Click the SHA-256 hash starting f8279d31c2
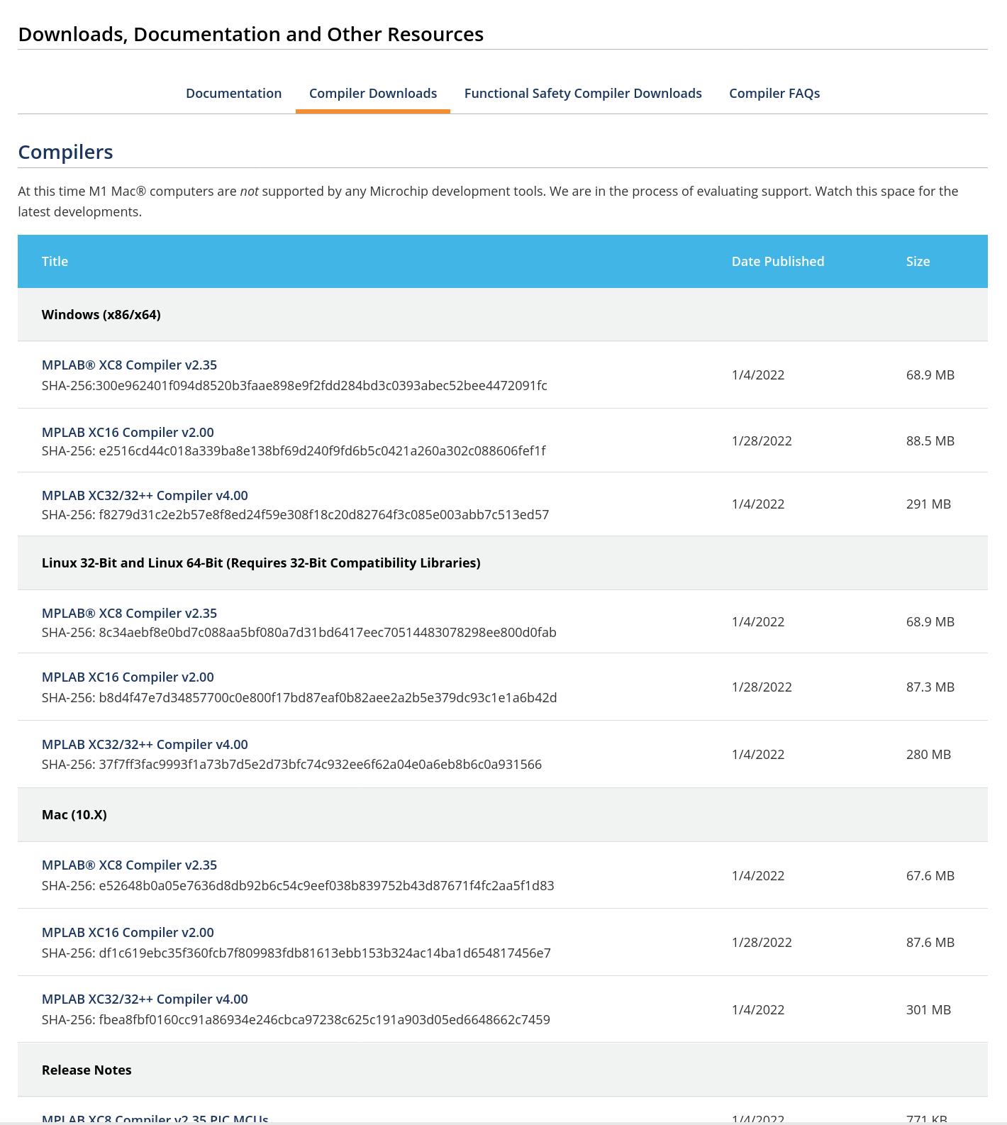This screenshot has width=1007, height=1125. [x=295, y=515]
